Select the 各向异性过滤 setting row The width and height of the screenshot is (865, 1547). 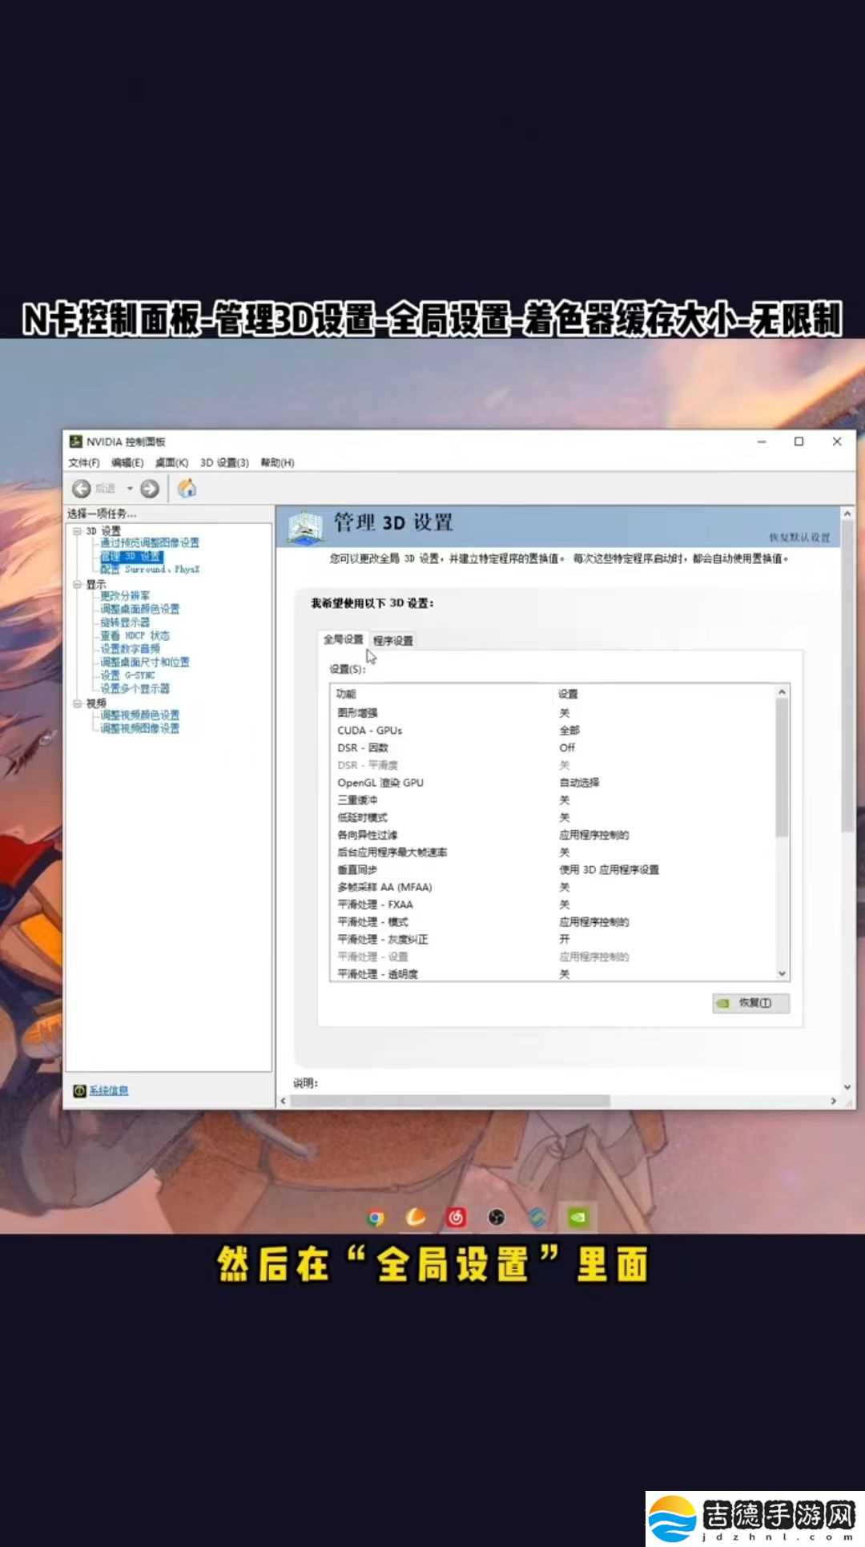click(553, 835)
